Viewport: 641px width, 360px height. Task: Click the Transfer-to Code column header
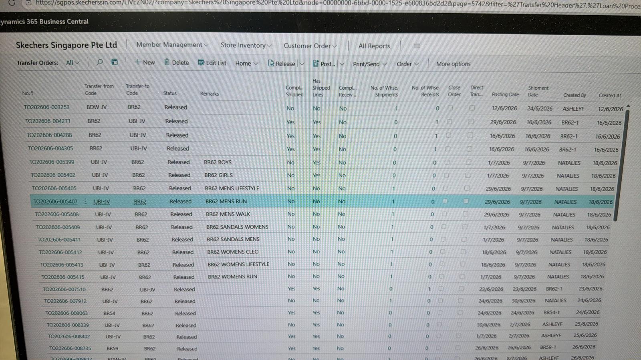coord(137,90)
